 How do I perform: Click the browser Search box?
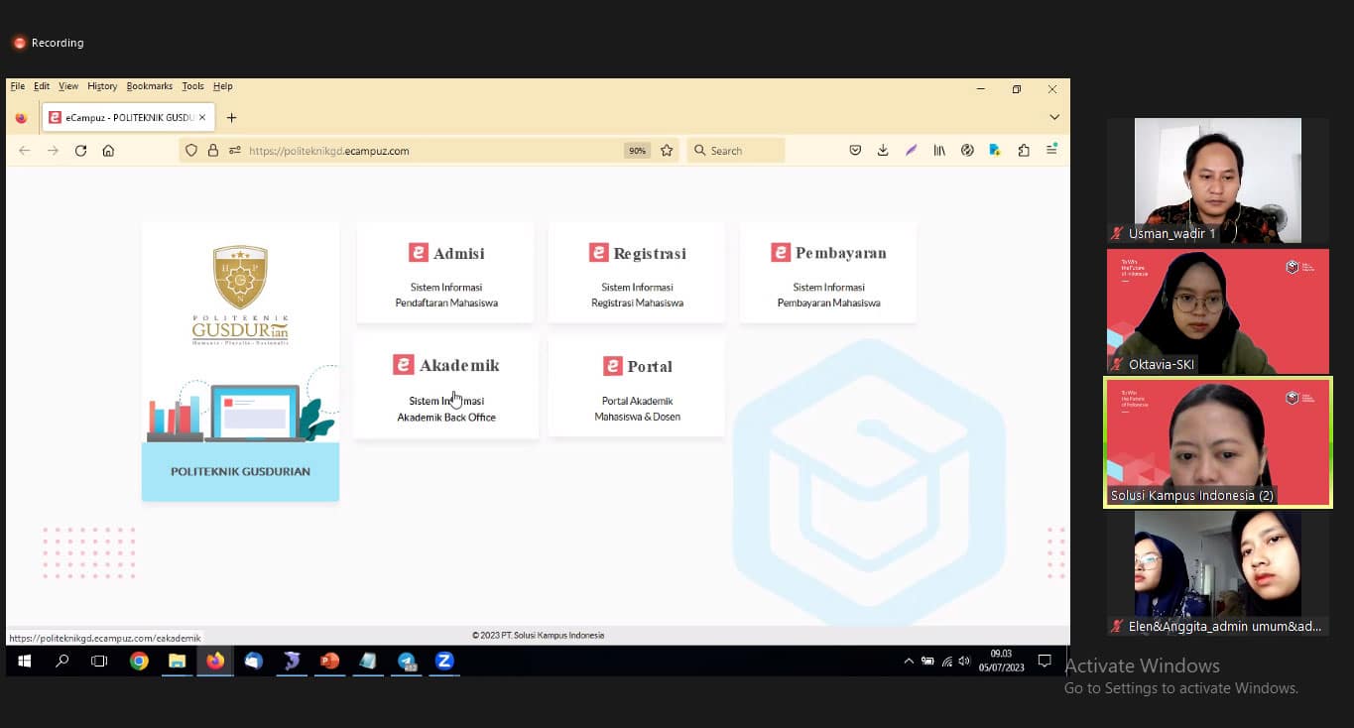[735, 151]
